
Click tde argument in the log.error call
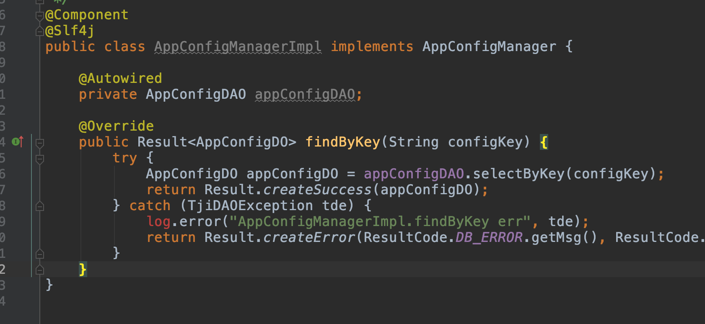tap(560, 221)
